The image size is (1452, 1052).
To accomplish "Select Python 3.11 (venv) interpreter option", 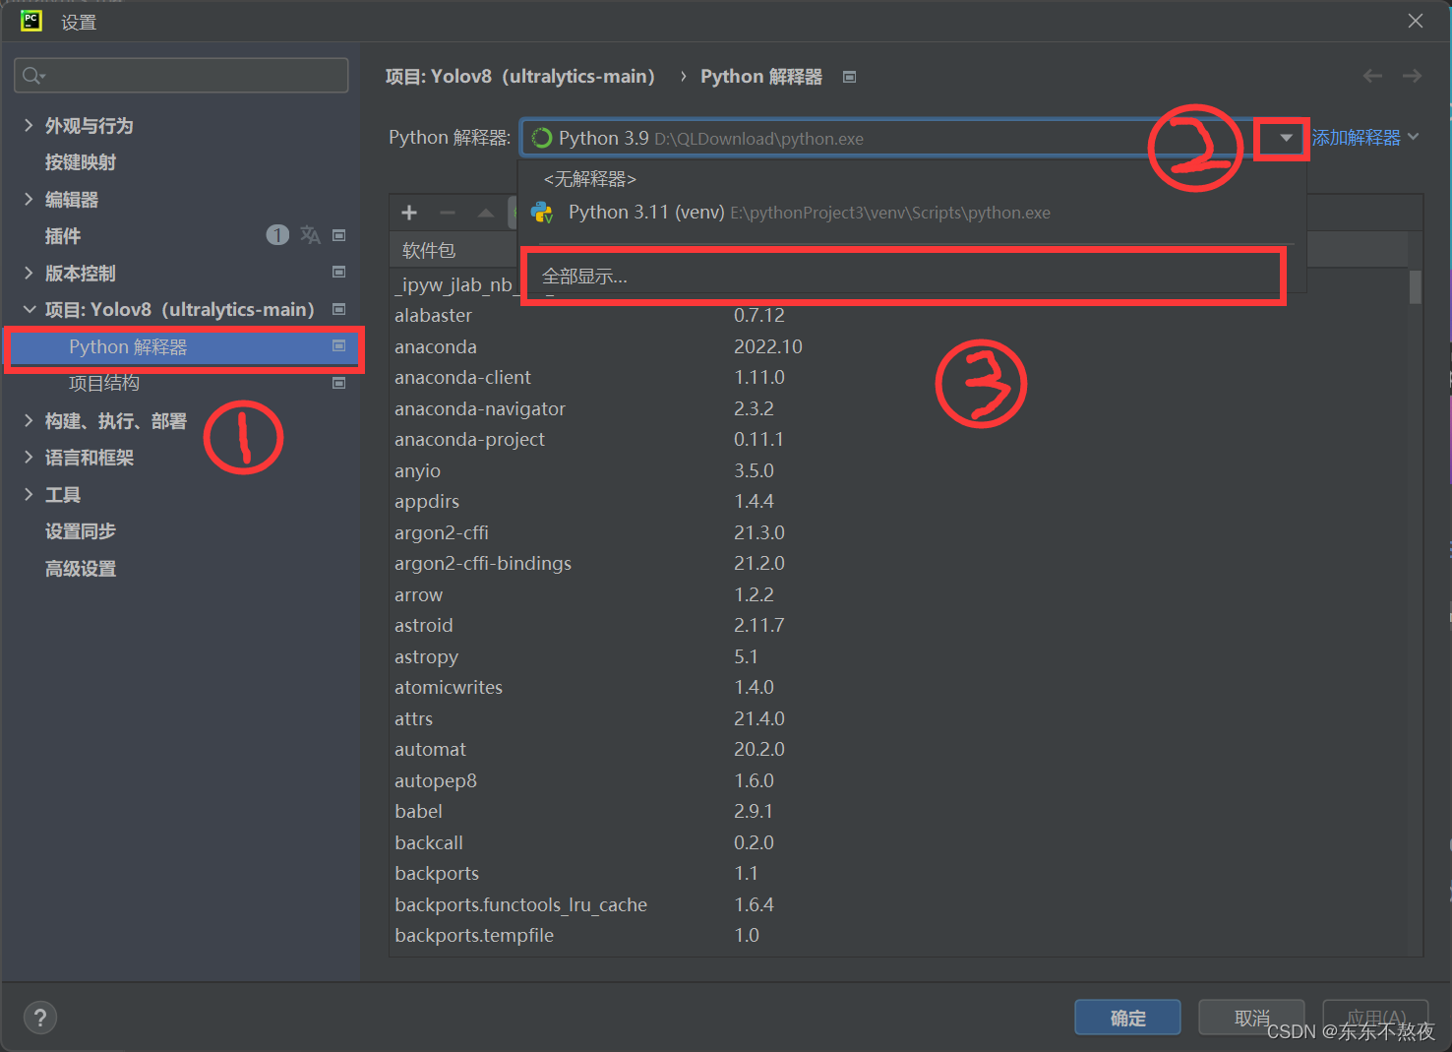I will pos(912,213).
